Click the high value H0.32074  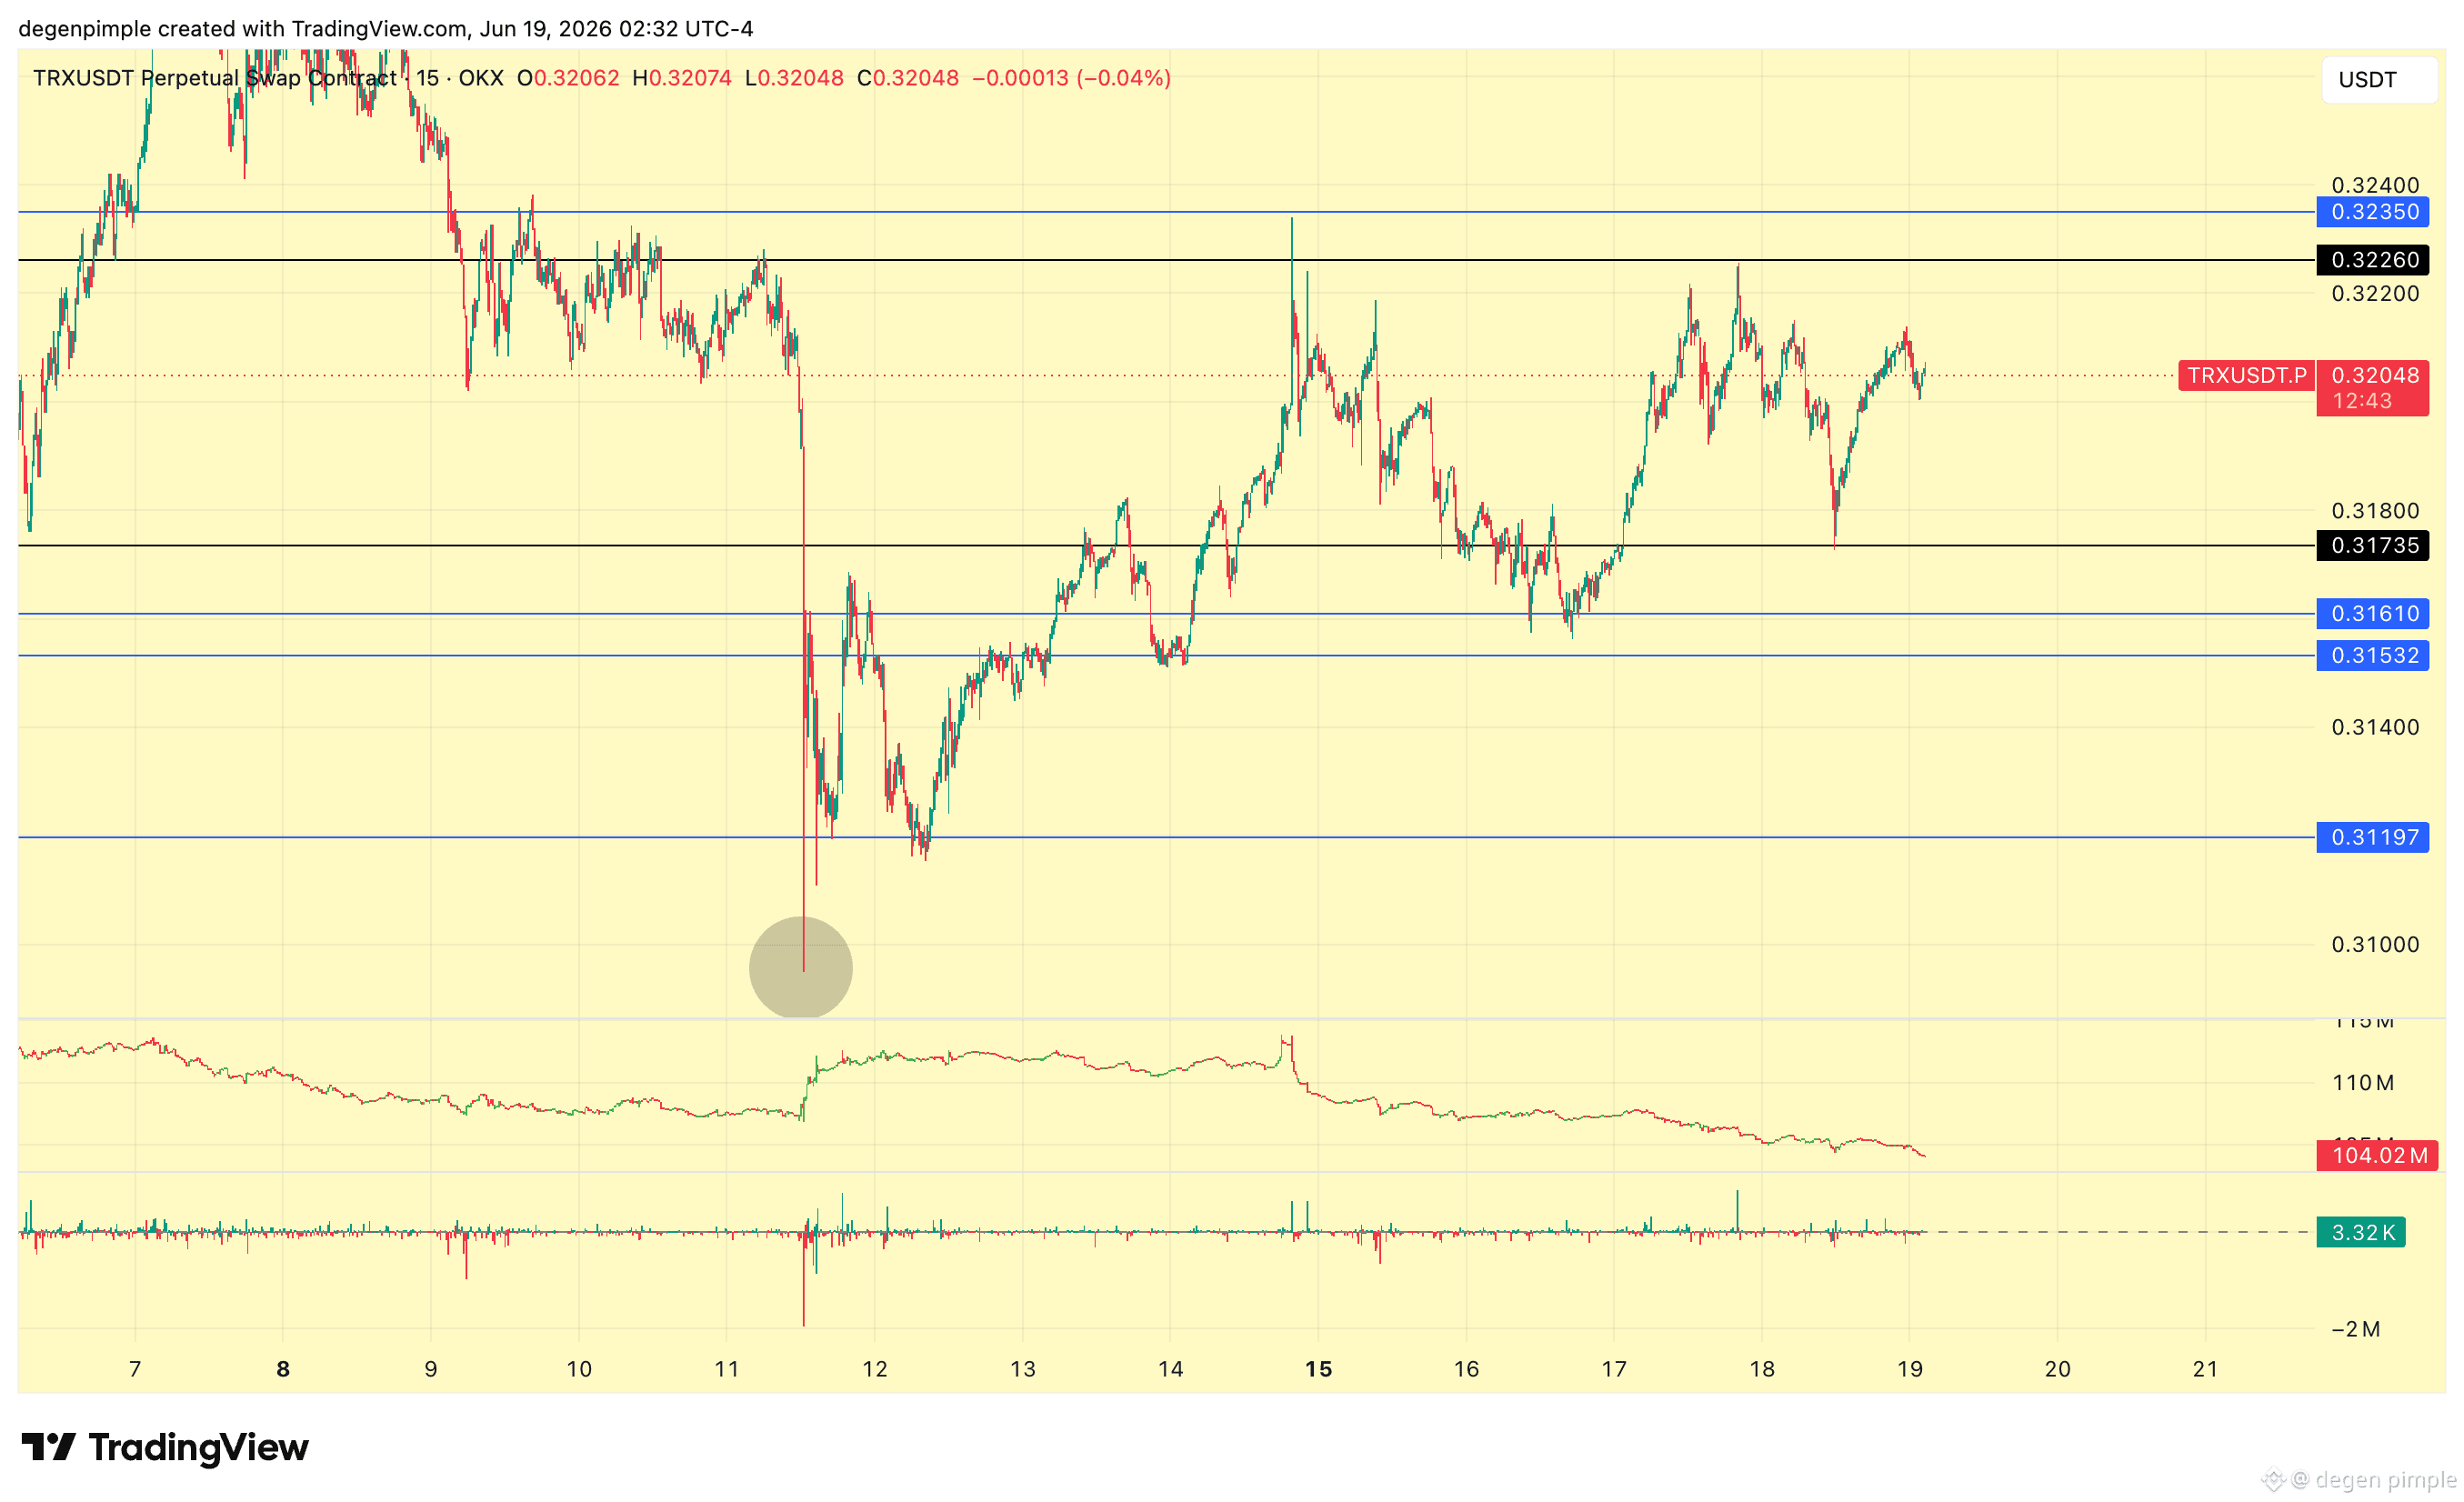(x=682, y=78)
